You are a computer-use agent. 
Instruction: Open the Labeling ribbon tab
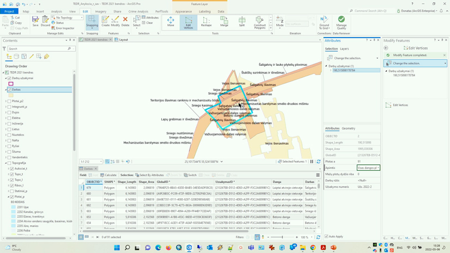tap(205, 11)
